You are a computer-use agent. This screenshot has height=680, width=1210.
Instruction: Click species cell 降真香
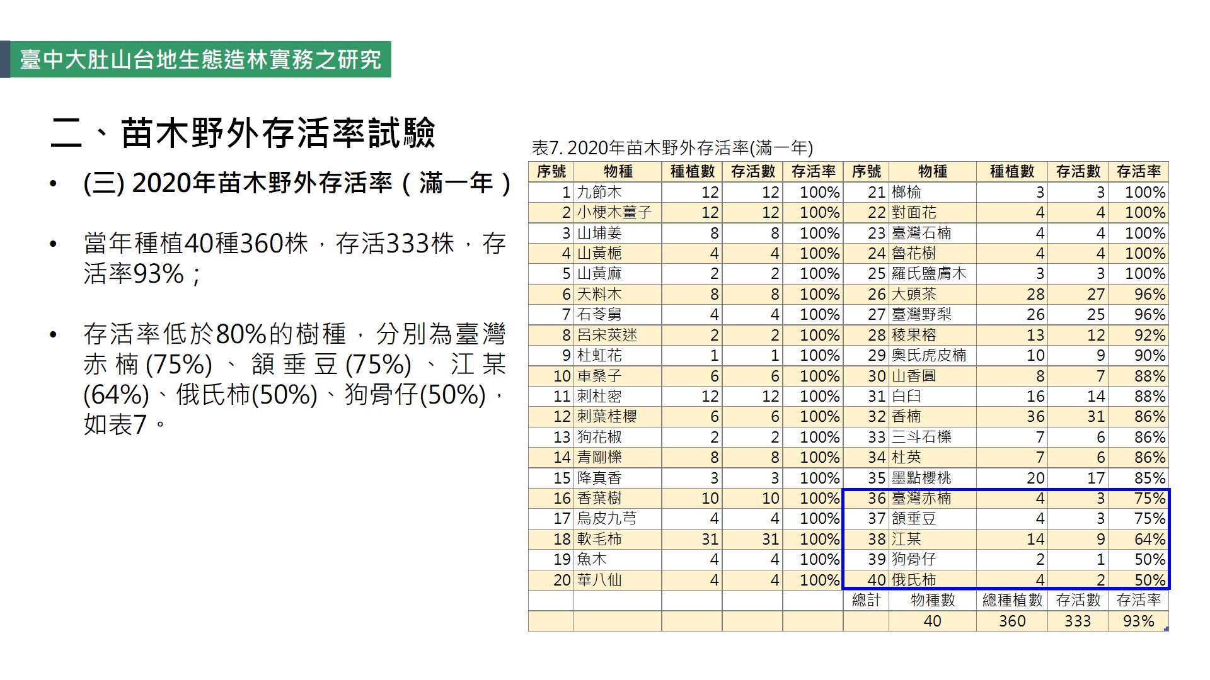pos(618,478)
